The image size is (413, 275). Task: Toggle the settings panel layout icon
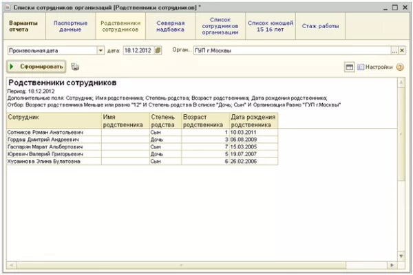coord(349,67)
